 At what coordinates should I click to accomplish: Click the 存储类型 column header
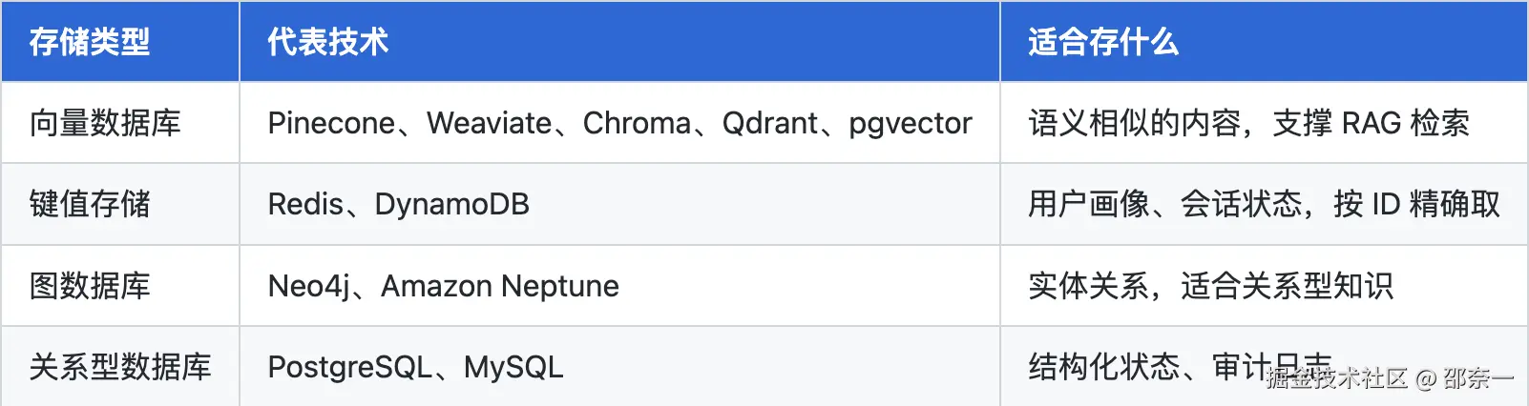click(120, 41)
